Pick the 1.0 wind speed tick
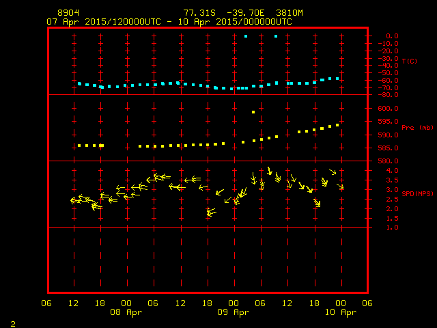 tap(392, 228)
